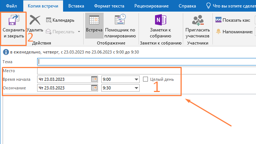Expand the 9:00 start time dropdown

136,79
